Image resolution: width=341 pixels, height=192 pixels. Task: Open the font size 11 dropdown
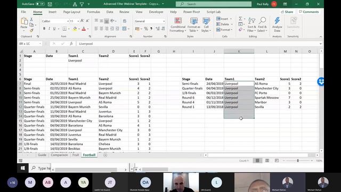78,21
